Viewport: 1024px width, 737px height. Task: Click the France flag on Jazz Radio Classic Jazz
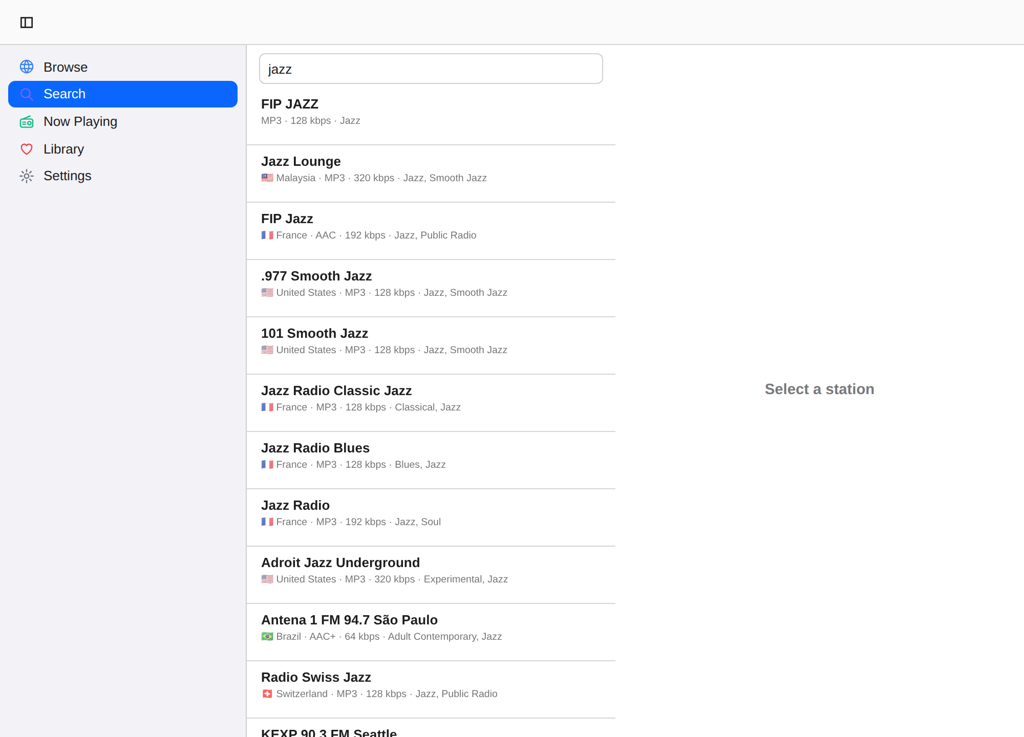pos(267,407)
